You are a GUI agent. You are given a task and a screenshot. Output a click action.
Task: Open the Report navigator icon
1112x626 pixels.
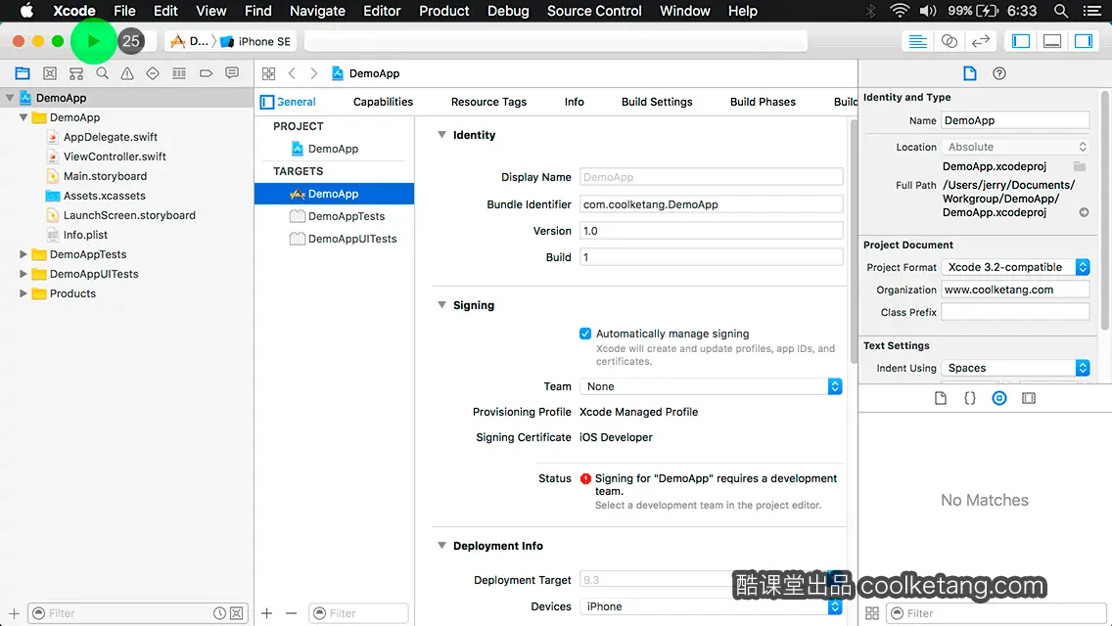tap(232, 73)
